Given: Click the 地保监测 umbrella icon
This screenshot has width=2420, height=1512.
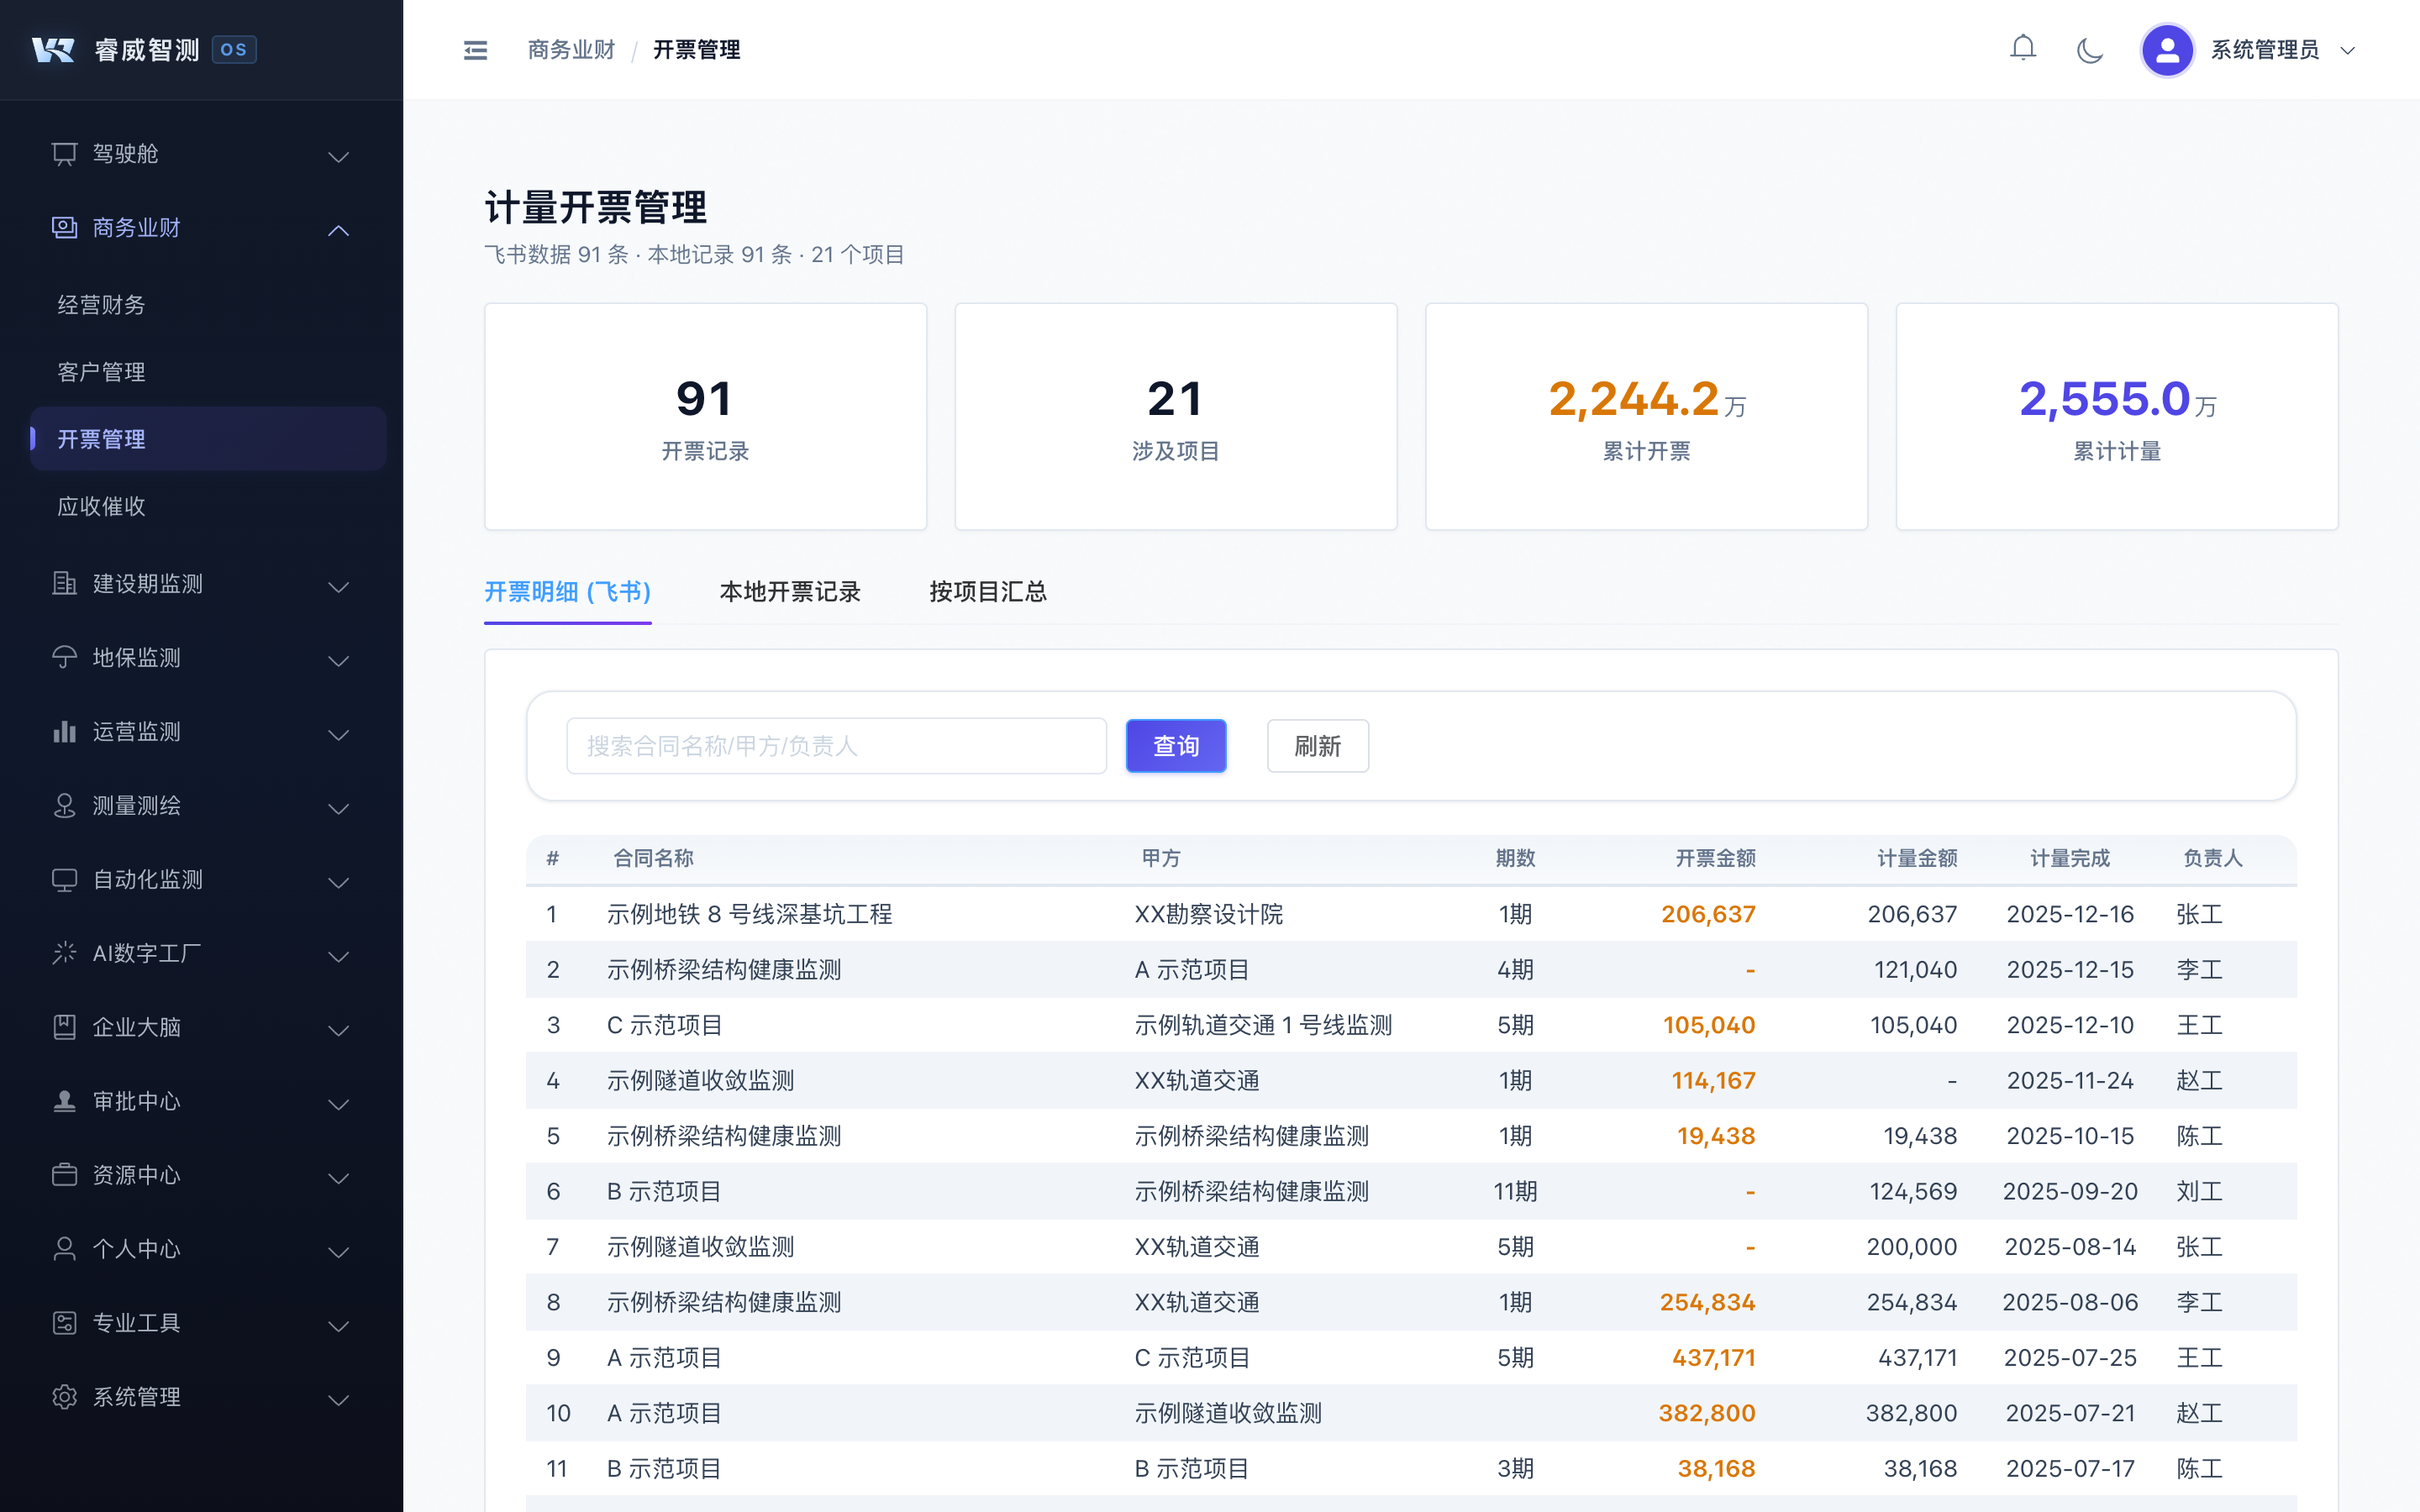Looking at the screenshot, I should pos(64,658).
